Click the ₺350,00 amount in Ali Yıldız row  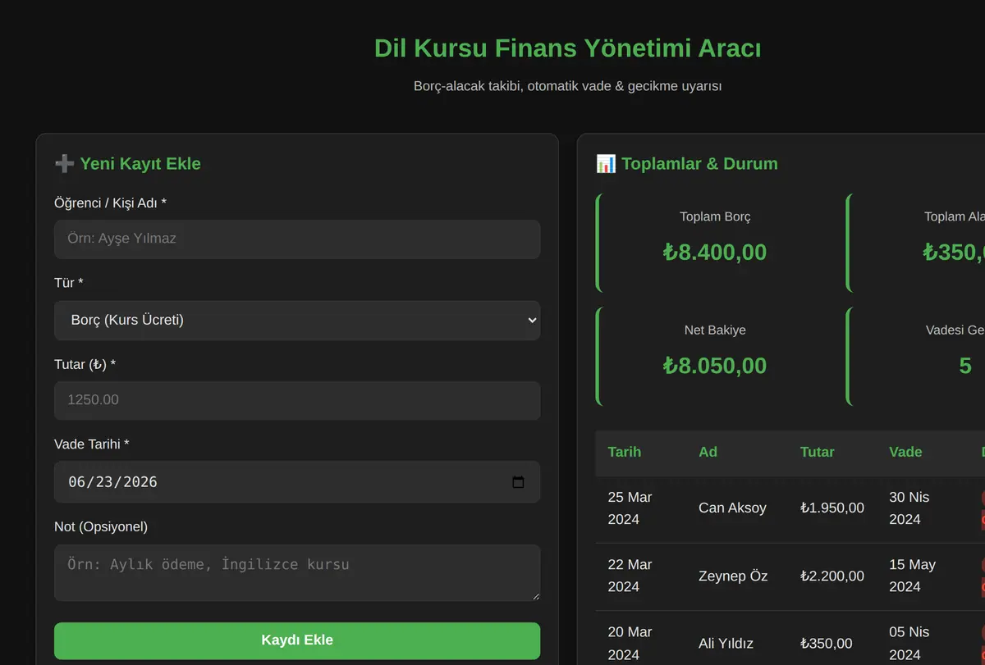pyautogui.click(x=827, y=644)
